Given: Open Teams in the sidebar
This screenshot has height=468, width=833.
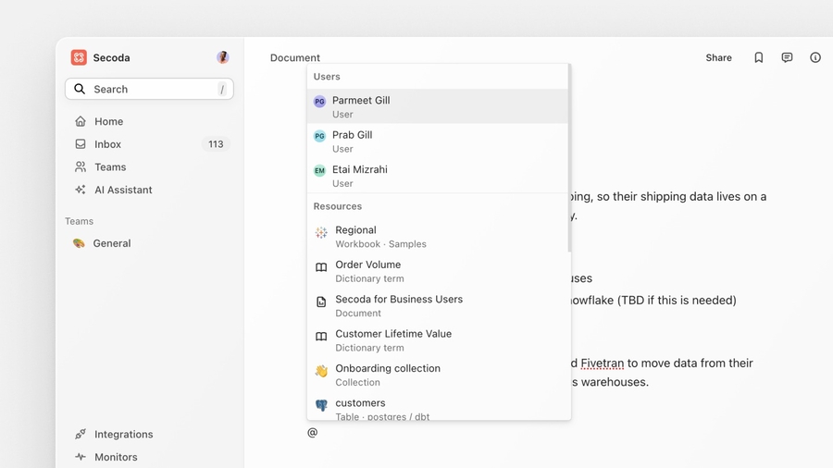Looking at the screenshot, I should click(x=110, y=167).
